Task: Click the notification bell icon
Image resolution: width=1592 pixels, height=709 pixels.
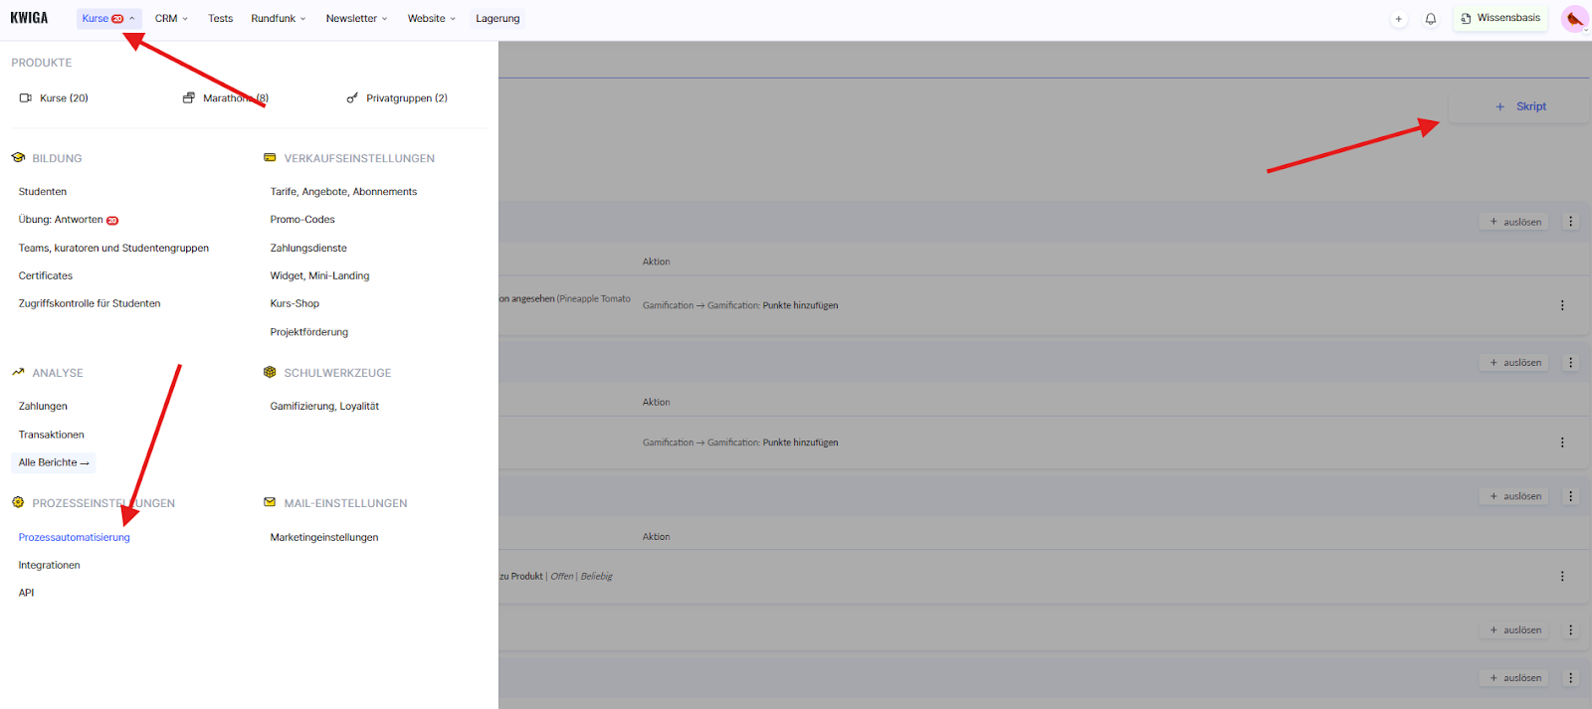Action: click(x=1430, y=19)
